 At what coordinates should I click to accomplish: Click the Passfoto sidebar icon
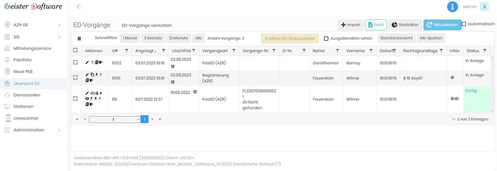pos(7,60)
